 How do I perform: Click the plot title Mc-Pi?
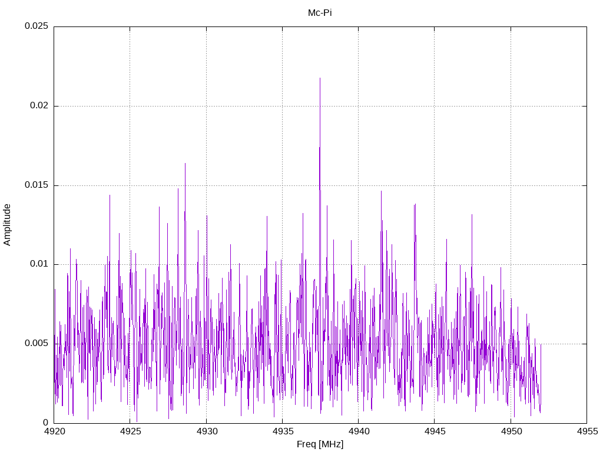[320, 13]
